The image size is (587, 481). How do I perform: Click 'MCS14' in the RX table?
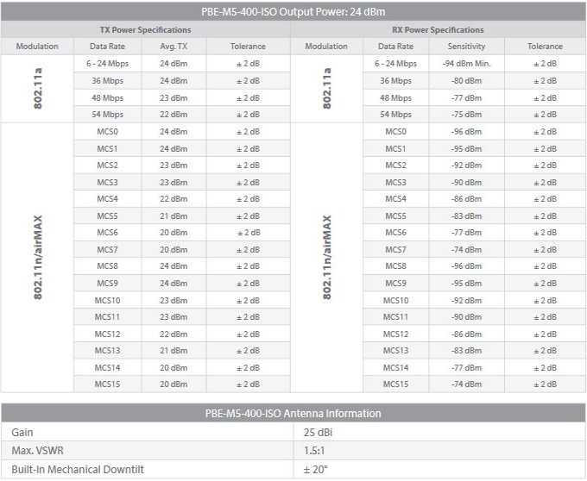point(395,368)
